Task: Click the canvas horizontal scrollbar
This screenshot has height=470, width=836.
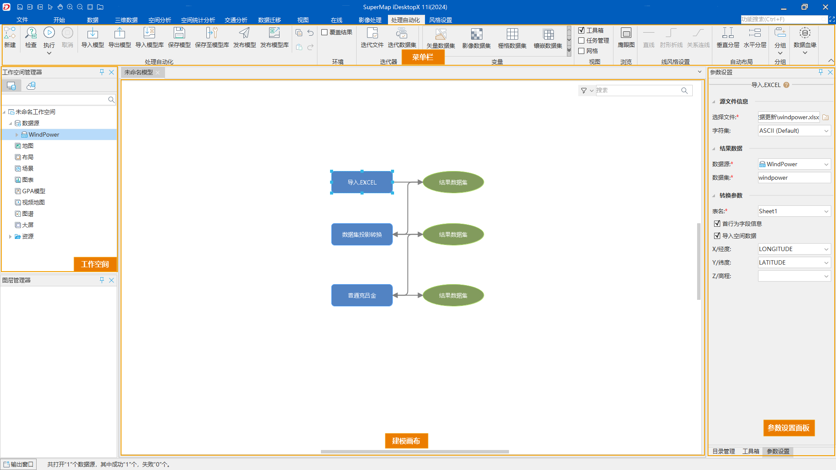Action: (415, 452)
